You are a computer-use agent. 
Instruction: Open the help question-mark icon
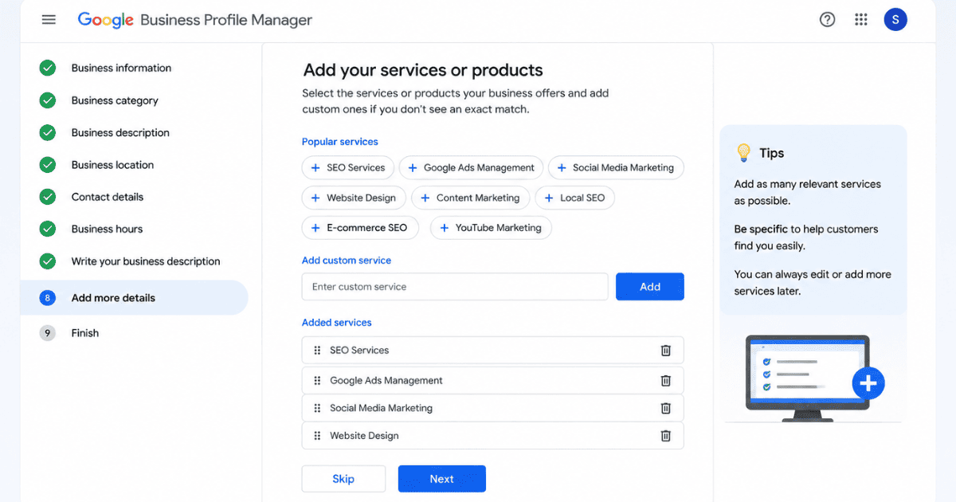[x=828, y=20]
